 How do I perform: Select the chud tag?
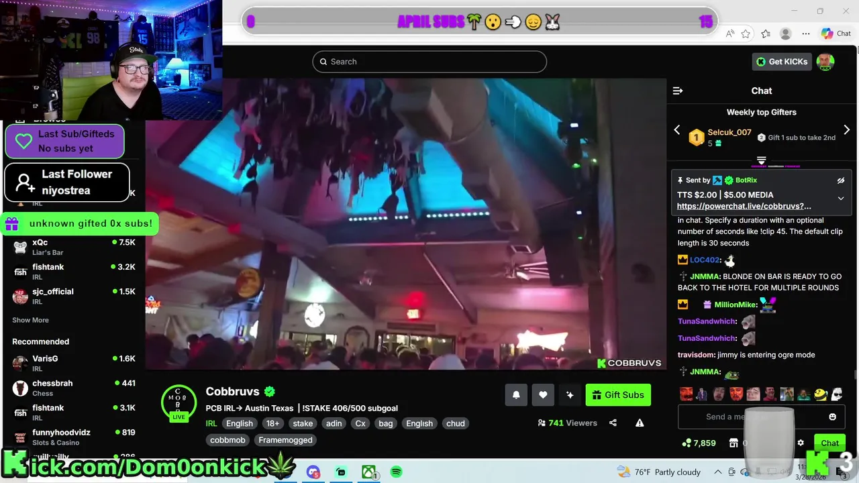point(456,423)
